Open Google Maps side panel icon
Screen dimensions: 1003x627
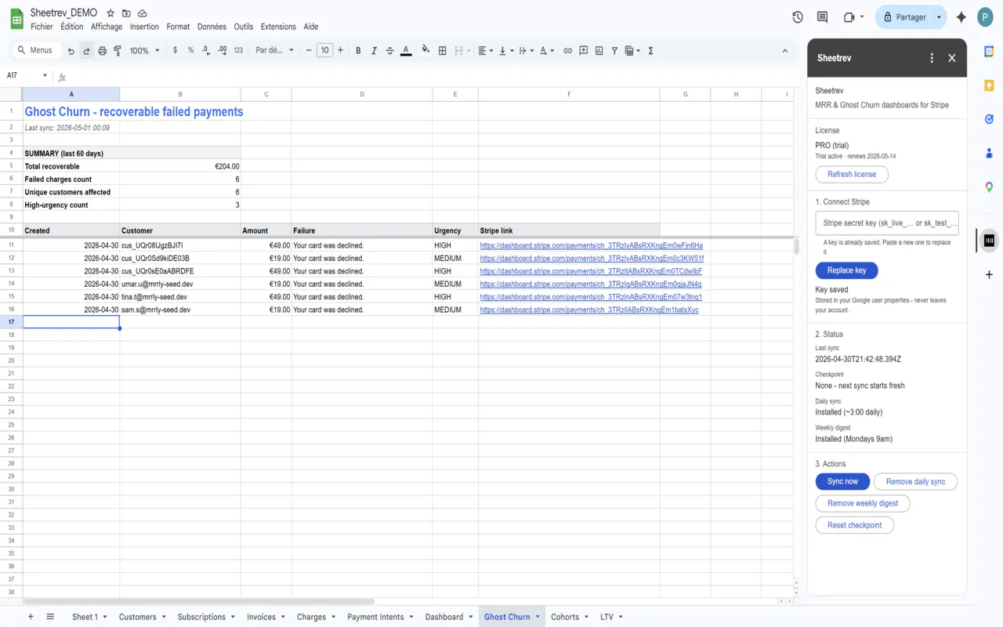pyautogui.click(x=989, y=187)
